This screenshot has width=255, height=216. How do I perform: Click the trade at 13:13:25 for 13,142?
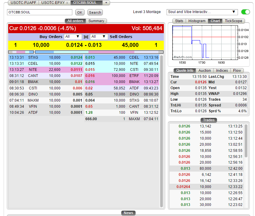pyautogui.click(x=207, y=126)
